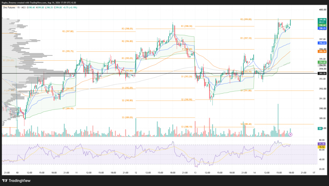Click the S1 (389.95) pivot label
Screen dimensions: 329x186
click(68, 109)
